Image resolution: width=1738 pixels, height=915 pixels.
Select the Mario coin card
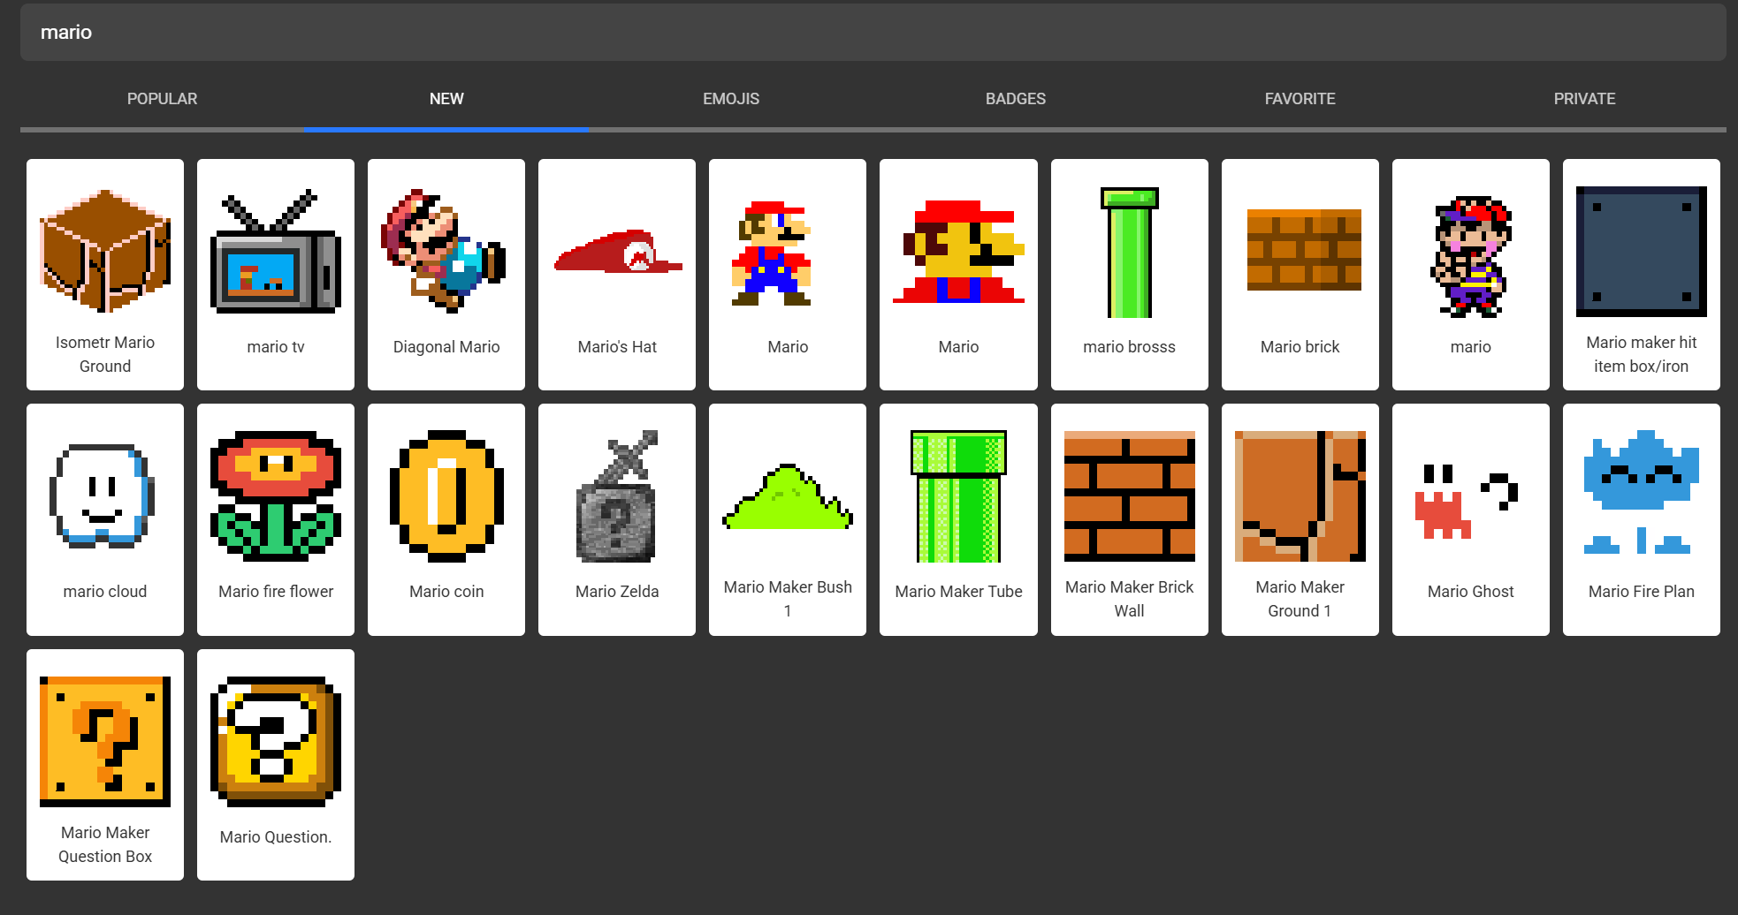446,519
